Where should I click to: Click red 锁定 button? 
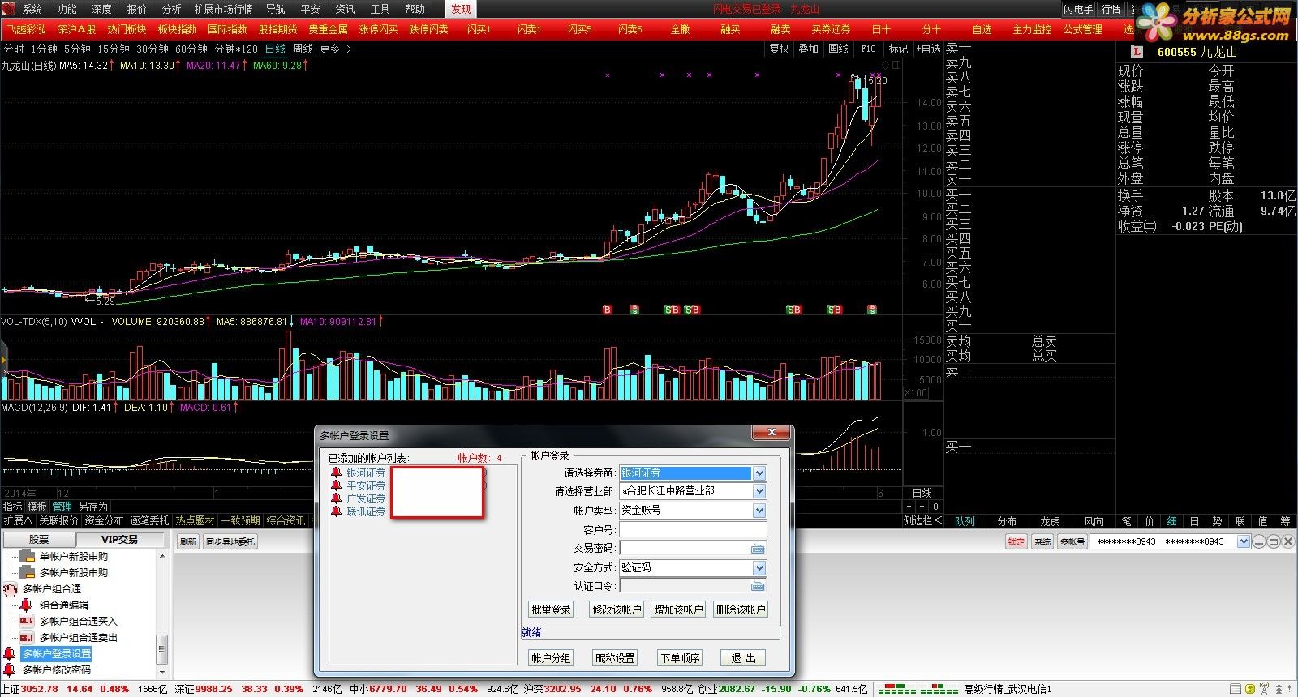click(x=1016, y=541)
